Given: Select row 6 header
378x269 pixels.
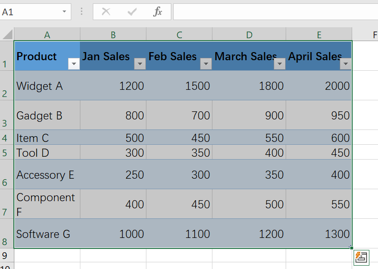Looking at the screenshot, I should (x=7, y=174).
